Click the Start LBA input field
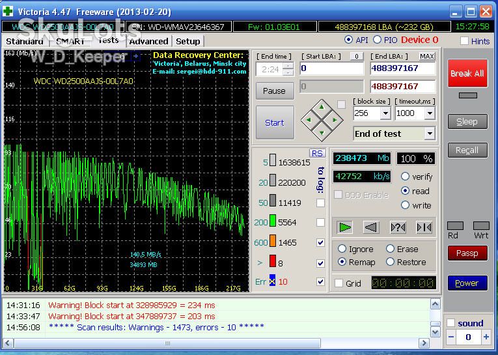Image resolution: width=498 pixels, height=355 pixels. (x=331, y=68)
